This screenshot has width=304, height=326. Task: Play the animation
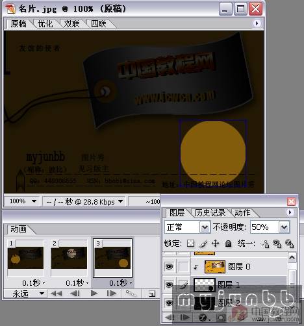(x=94, y=294)
